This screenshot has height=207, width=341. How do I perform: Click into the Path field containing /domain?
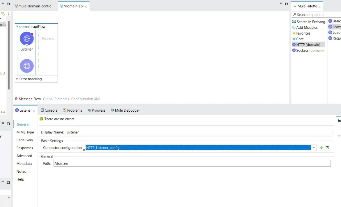192,163
